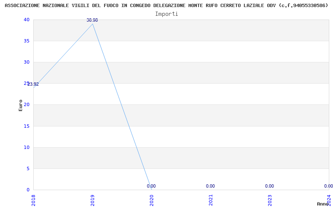Click the y-axis value 15

tap(27, 126)
